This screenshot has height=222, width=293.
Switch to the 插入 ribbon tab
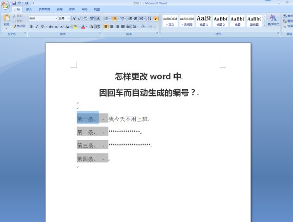[x=29, y=9]
